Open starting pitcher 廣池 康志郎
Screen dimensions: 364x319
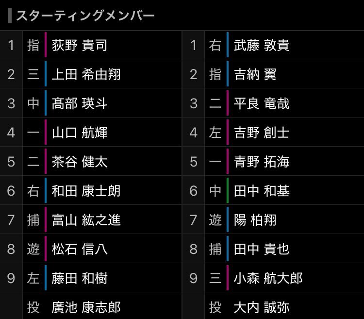click(86, 307)
